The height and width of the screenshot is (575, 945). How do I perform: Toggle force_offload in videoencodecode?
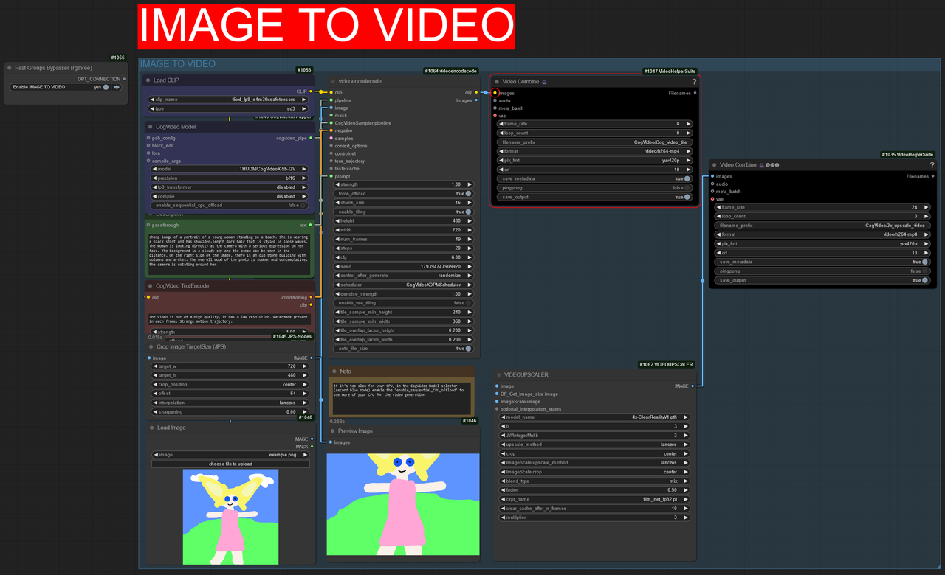click(x=467, y=194)
